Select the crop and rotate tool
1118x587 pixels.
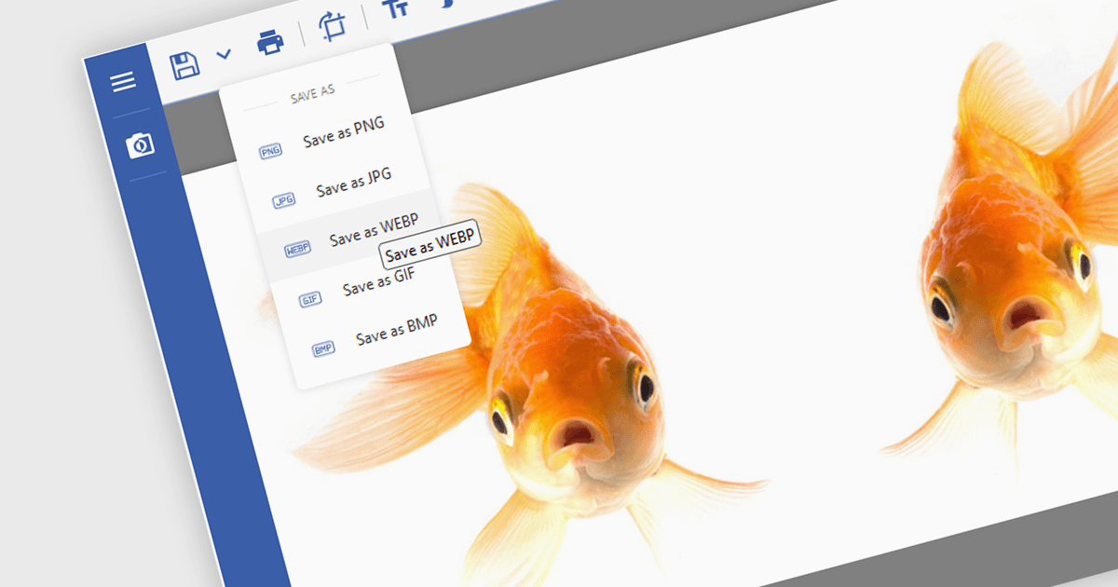(x=332, y=27)
